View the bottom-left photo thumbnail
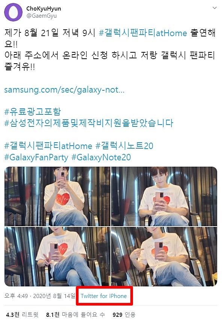 coord(57,256)
